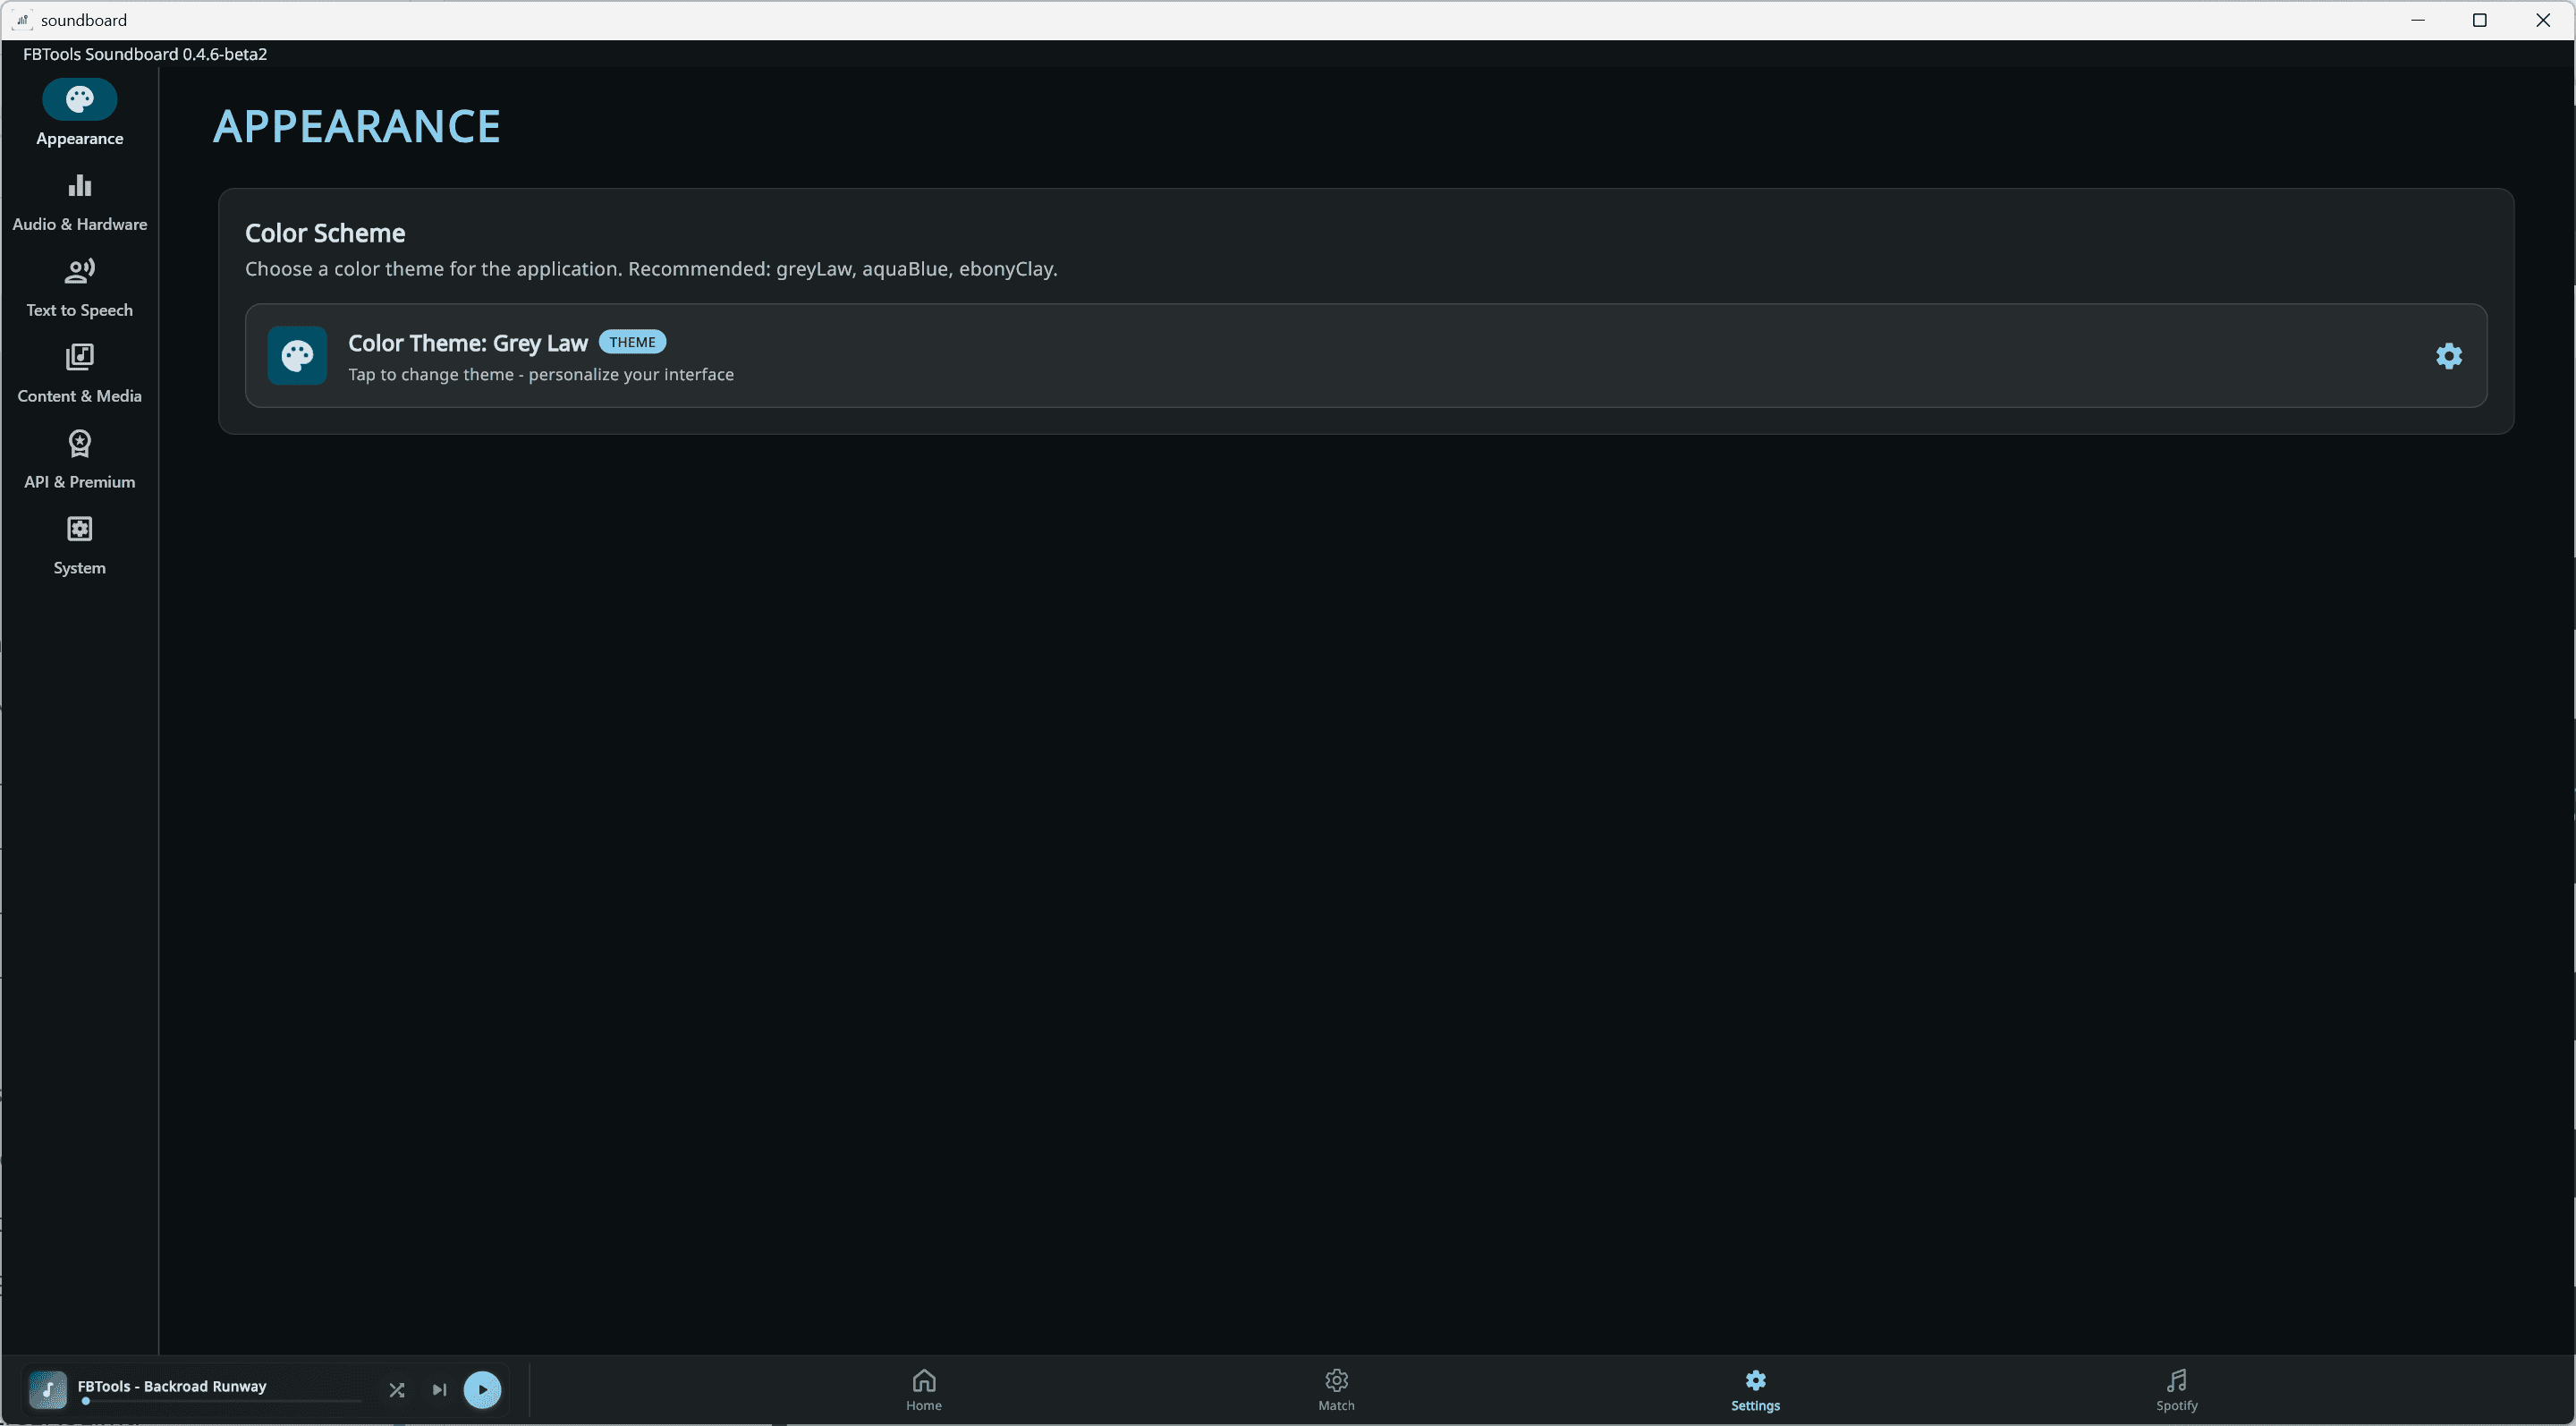Image resolution: width=2576 pixels, height=1426 pixels.
Task: Click the FBTools Soundboard version label
Action: point(144,54)
